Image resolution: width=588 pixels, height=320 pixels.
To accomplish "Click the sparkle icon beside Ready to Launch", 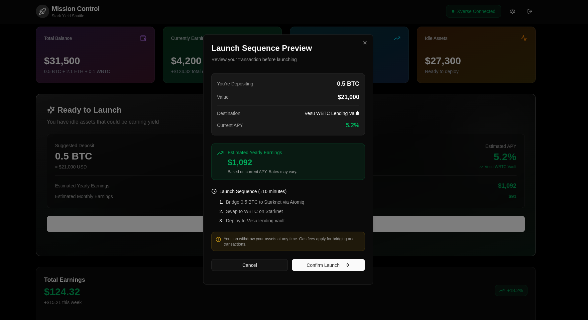I will pos(51,110).
